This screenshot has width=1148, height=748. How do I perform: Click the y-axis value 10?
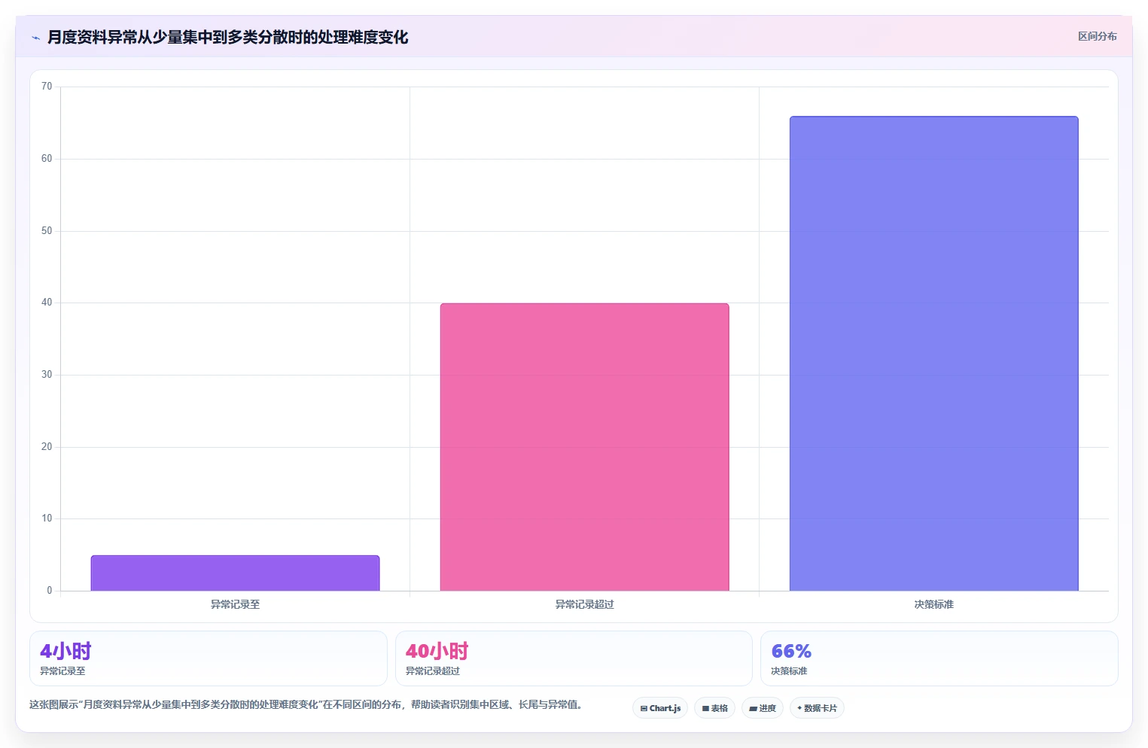click(x=47, y=518)
